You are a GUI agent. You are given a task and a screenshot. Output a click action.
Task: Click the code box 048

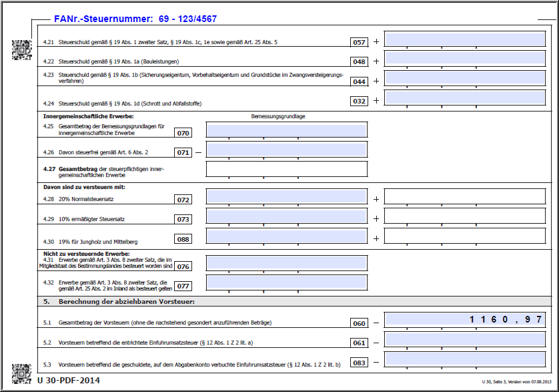pos(359,61)
